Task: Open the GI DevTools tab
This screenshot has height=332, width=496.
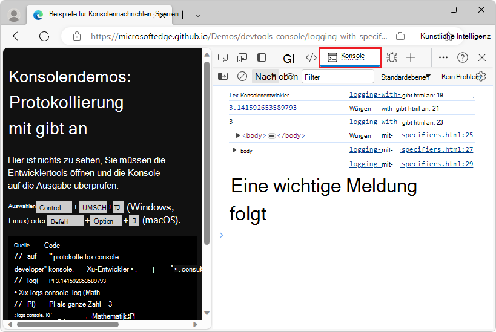Action: [288, 59]
